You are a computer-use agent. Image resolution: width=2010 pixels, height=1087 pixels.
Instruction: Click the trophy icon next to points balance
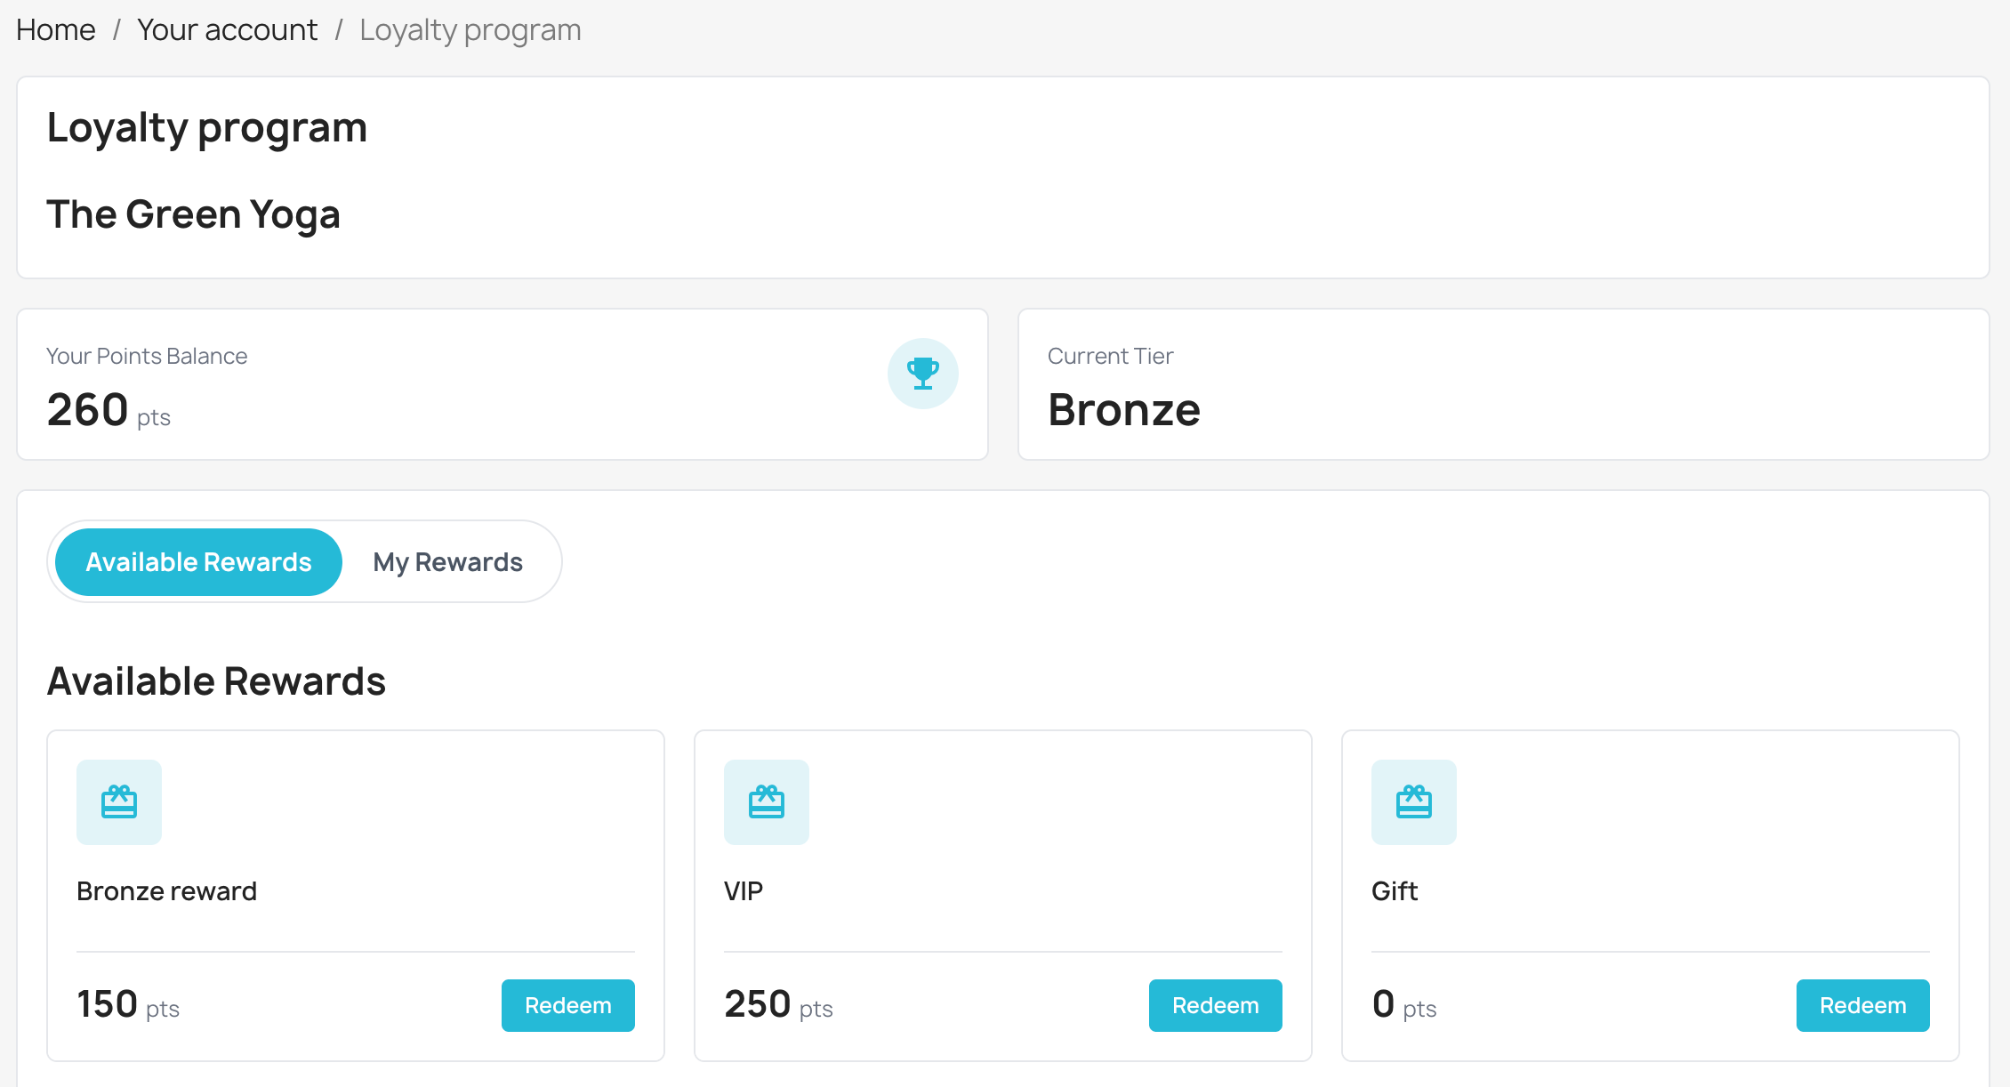pos(923,374)
